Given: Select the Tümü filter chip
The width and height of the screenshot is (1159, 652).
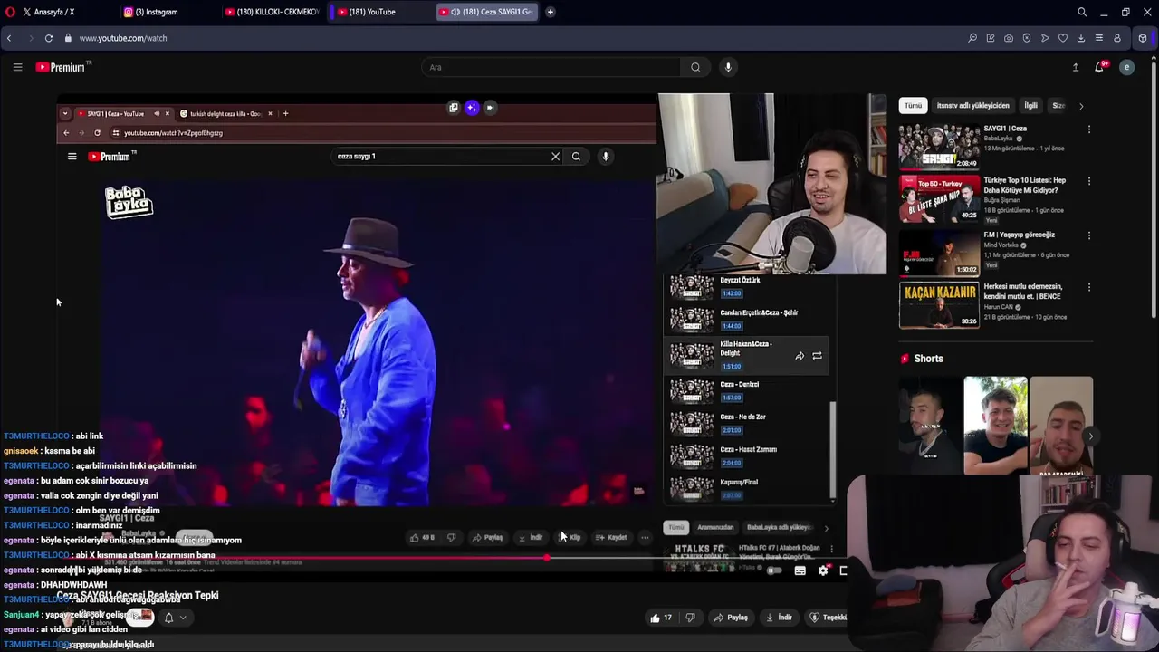Looking at the screenshot, I should pyautogui.click(x=913, y=106).
